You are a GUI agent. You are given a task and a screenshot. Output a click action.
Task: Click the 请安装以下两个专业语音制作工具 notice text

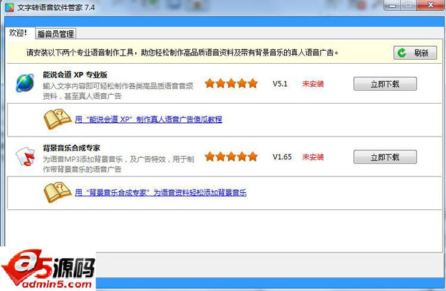183,53
